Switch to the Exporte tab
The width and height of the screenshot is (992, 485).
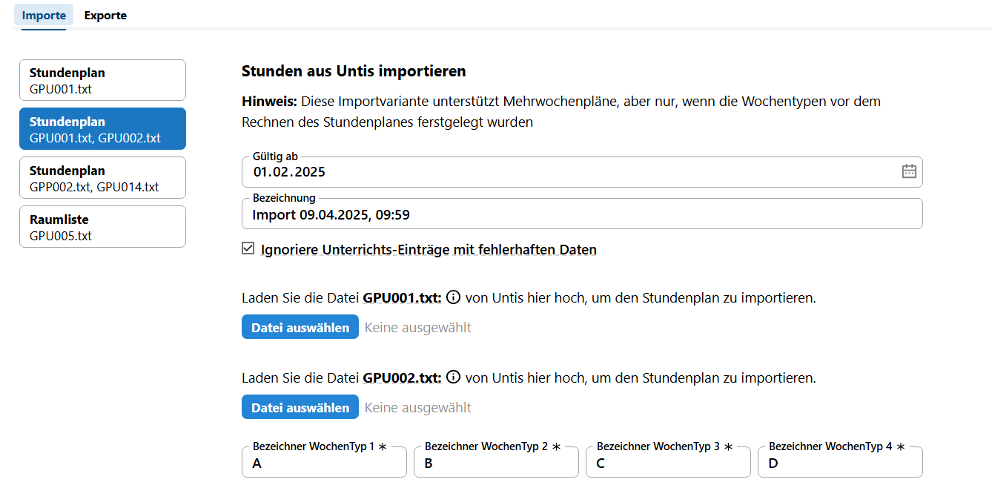click(105, 15)
